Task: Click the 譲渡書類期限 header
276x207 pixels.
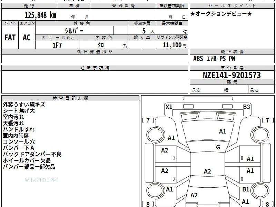Action: click(x=172, y=6)
